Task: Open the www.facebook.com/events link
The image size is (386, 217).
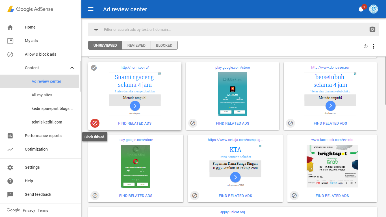Action: tap(332, 140)
